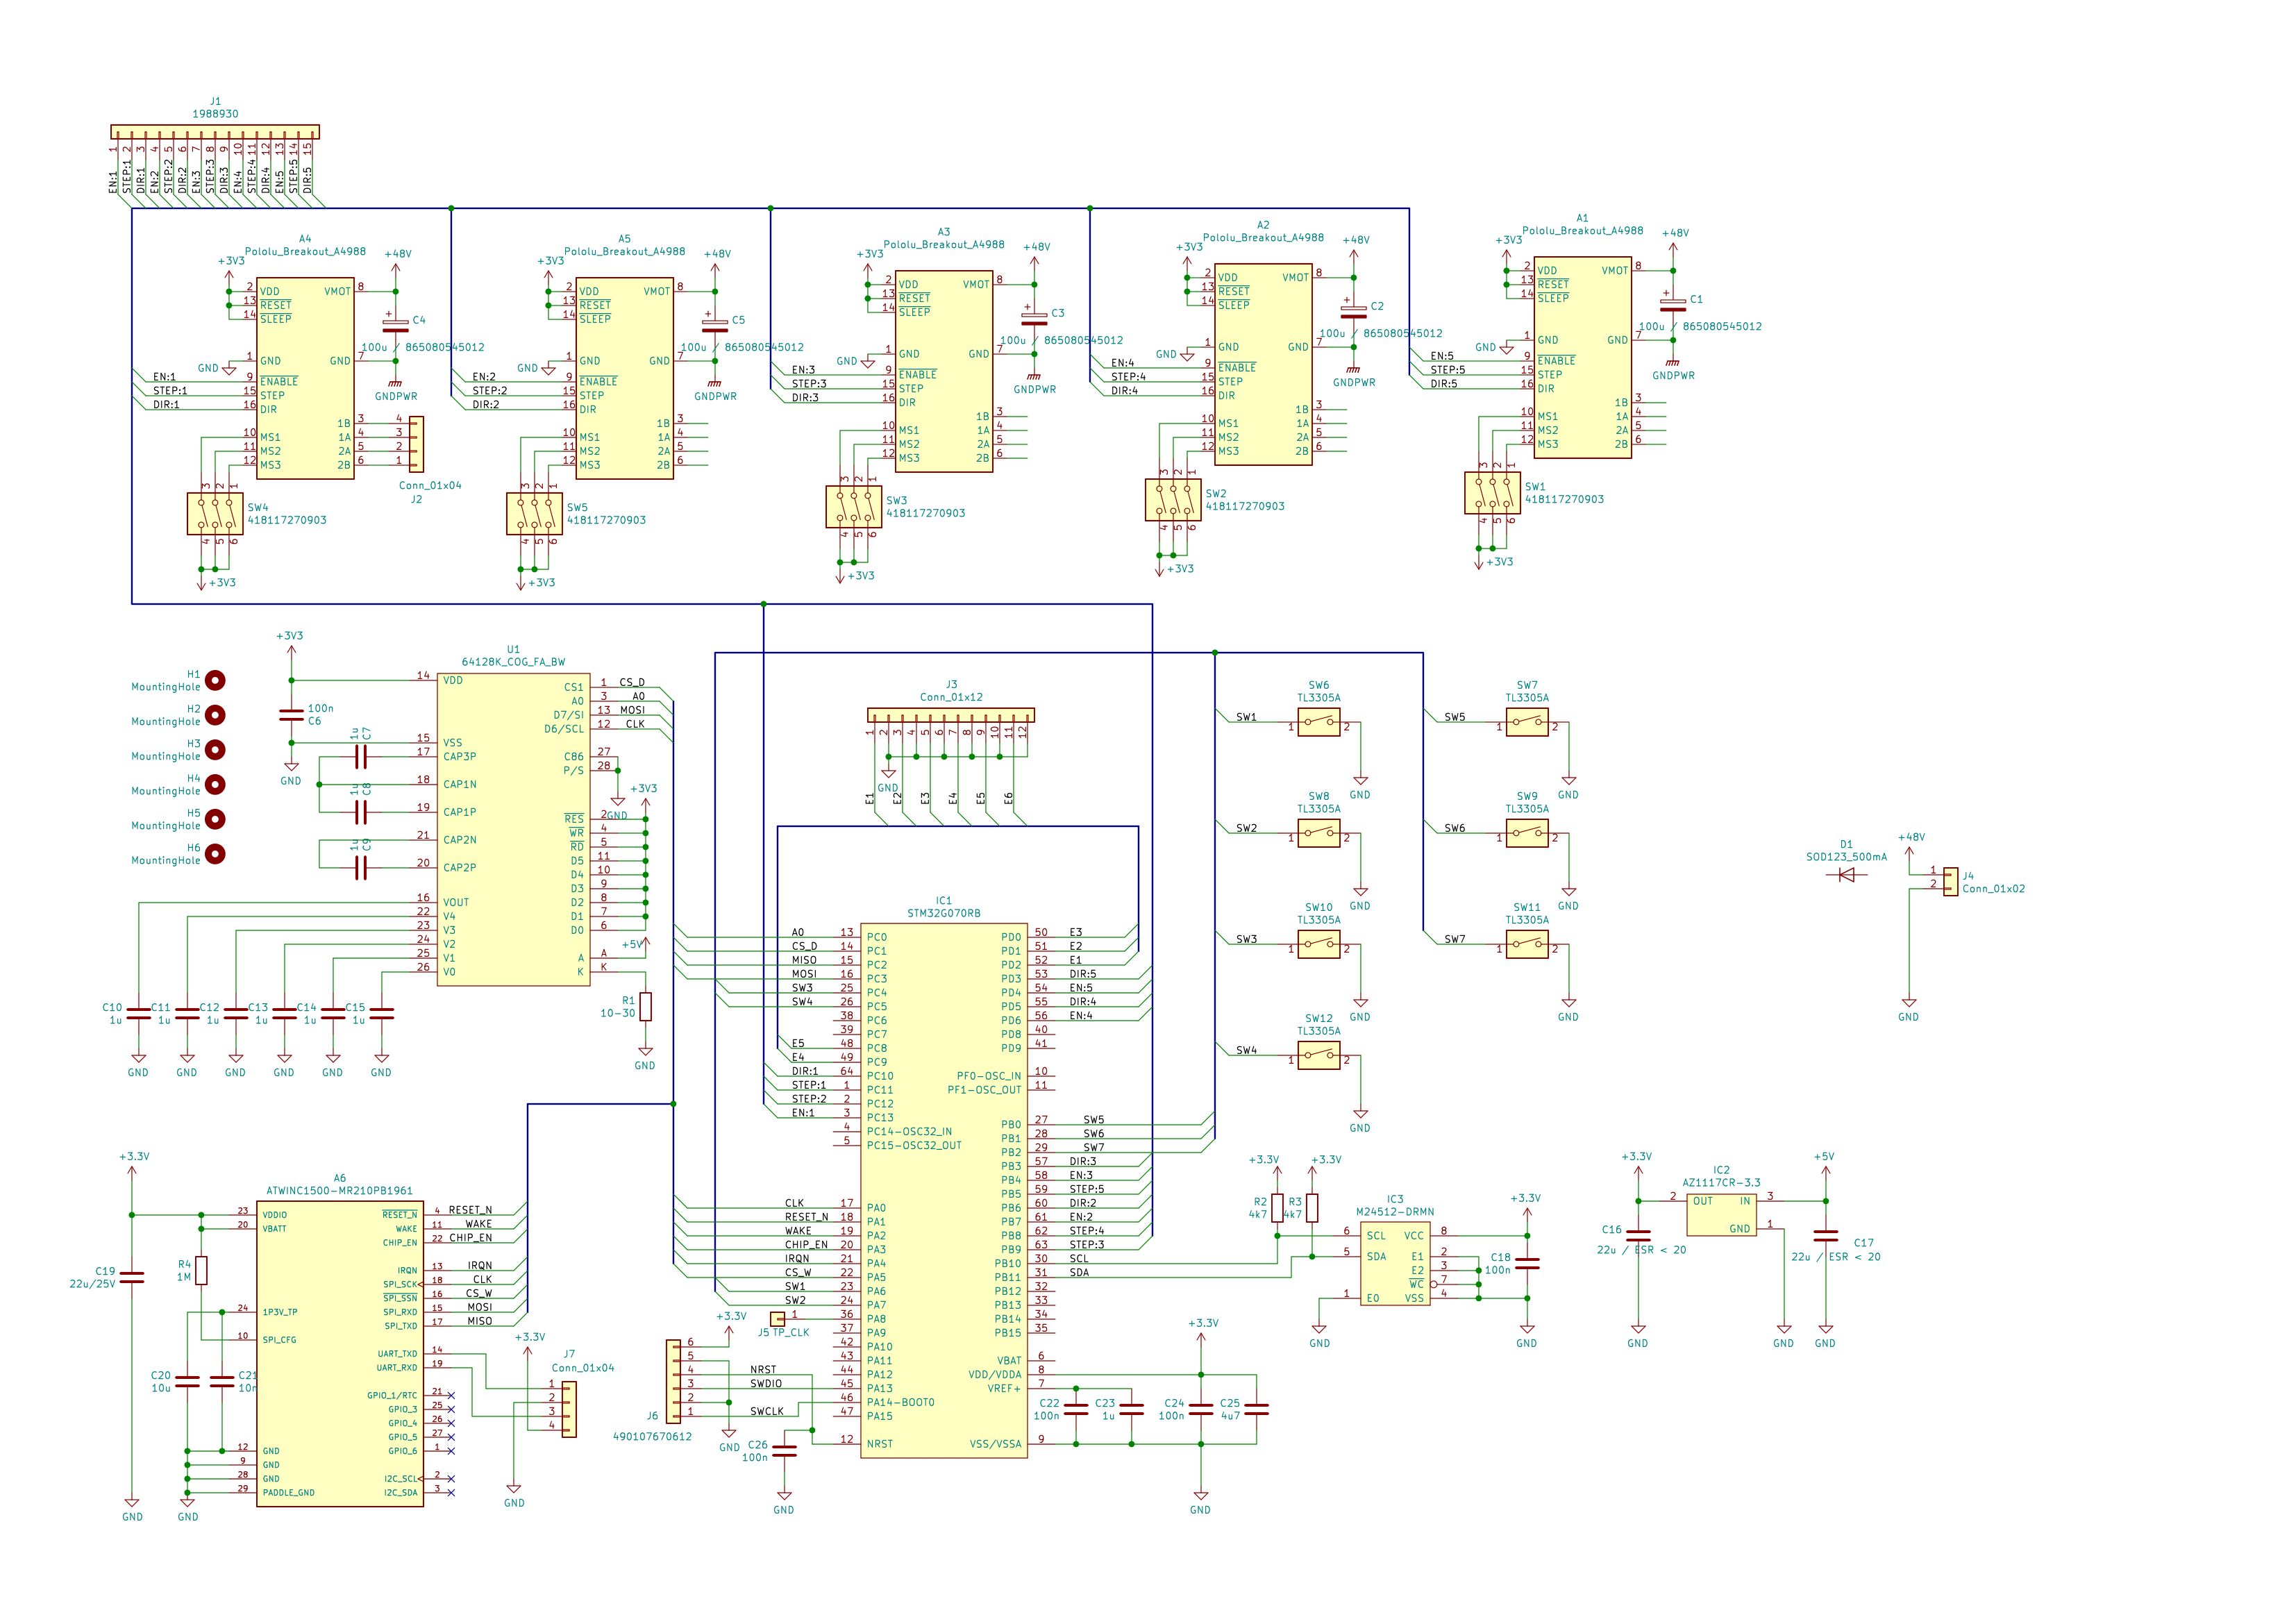
Task: Click DIP switch SW2 symbol
Action: 1173,499
